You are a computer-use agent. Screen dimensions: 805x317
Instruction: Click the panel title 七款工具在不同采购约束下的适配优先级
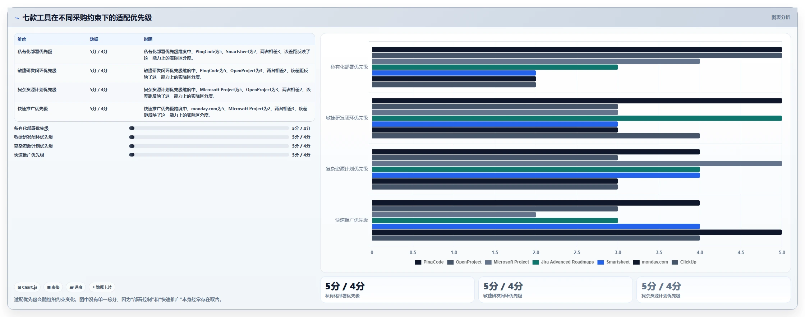pyautogui.click(x=87, y=18)
